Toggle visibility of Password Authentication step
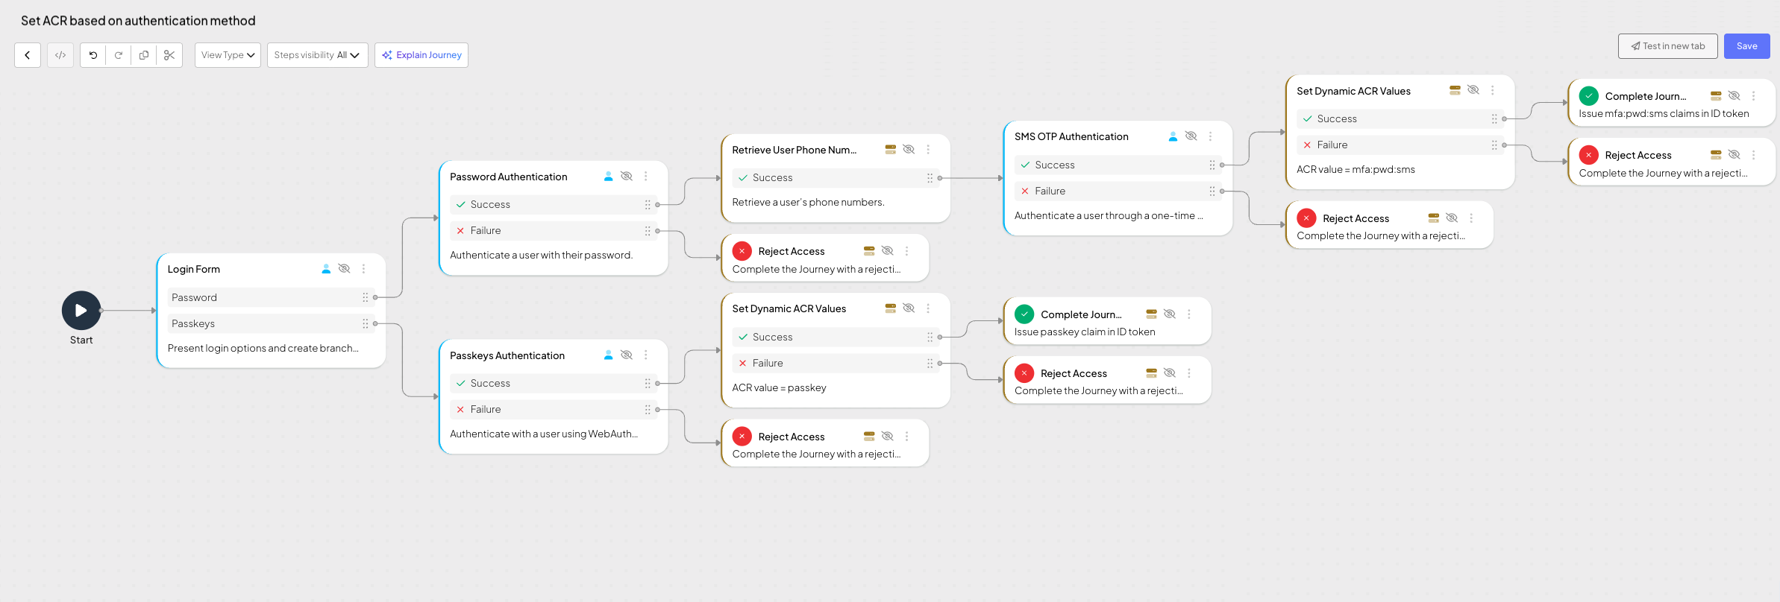The image size is (1780, 602). [627, 177]
